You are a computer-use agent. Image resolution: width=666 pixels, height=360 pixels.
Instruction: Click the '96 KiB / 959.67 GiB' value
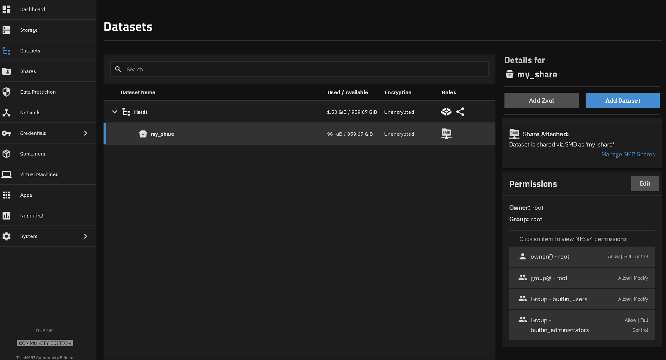[x=350, y=134]
